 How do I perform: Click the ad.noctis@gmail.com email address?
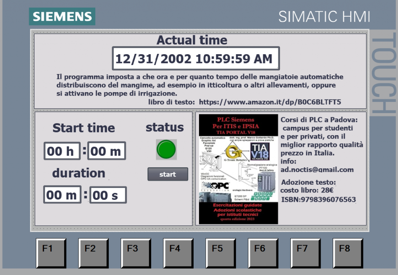tap(317, 170)
